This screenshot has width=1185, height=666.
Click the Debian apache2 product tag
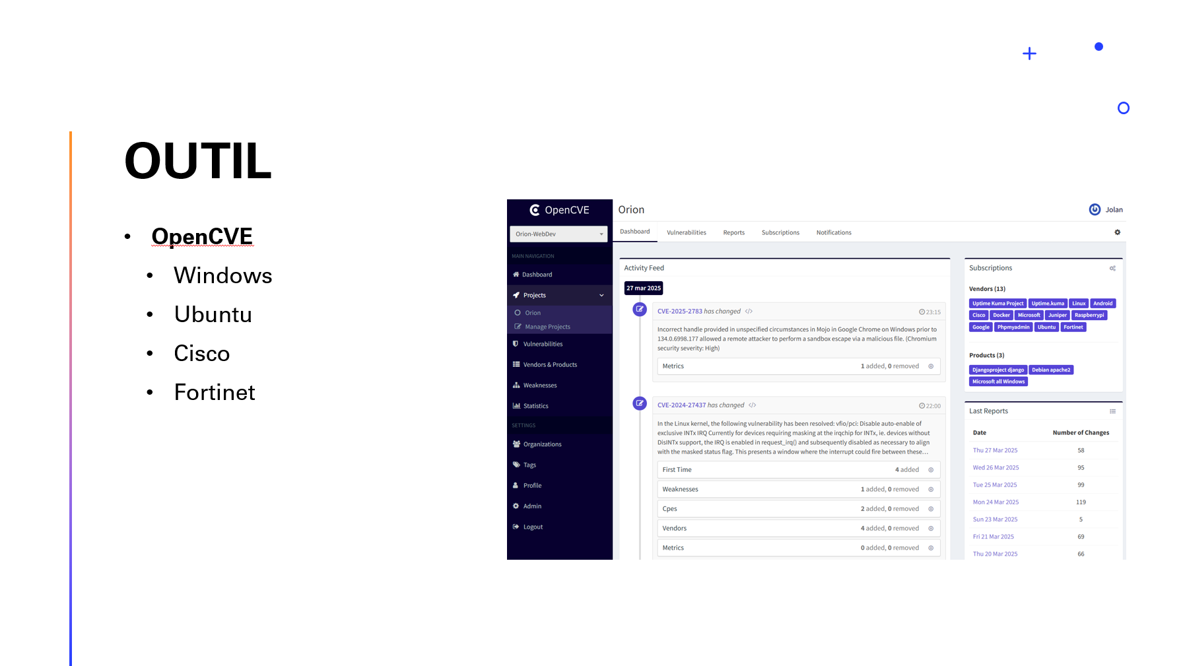[1051, 370]
